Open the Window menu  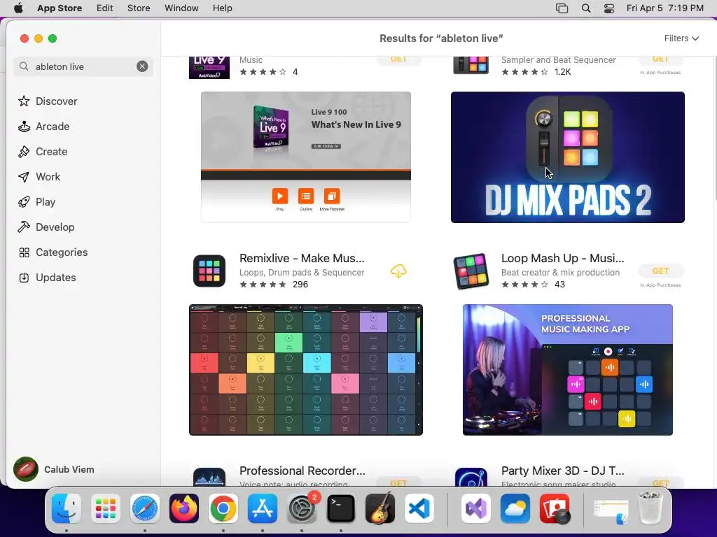point(181,8)
